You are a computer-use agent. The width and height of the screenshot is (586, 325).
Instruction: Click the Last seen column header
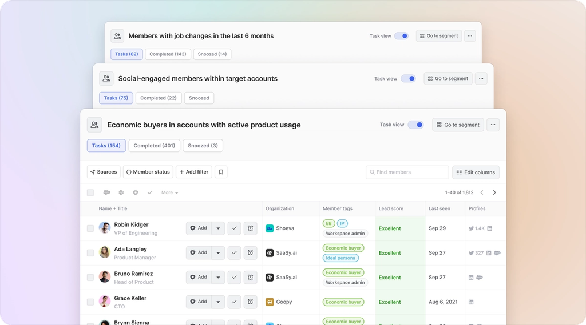pyautogui.click(x=439, y=208)
